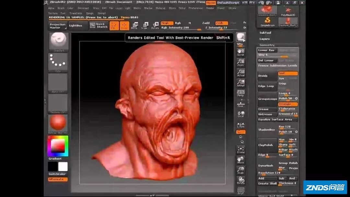Click the Equalize Surface Area button
Image resolution: width=350 pixels, height=197 pixels.
pos(277,119)
